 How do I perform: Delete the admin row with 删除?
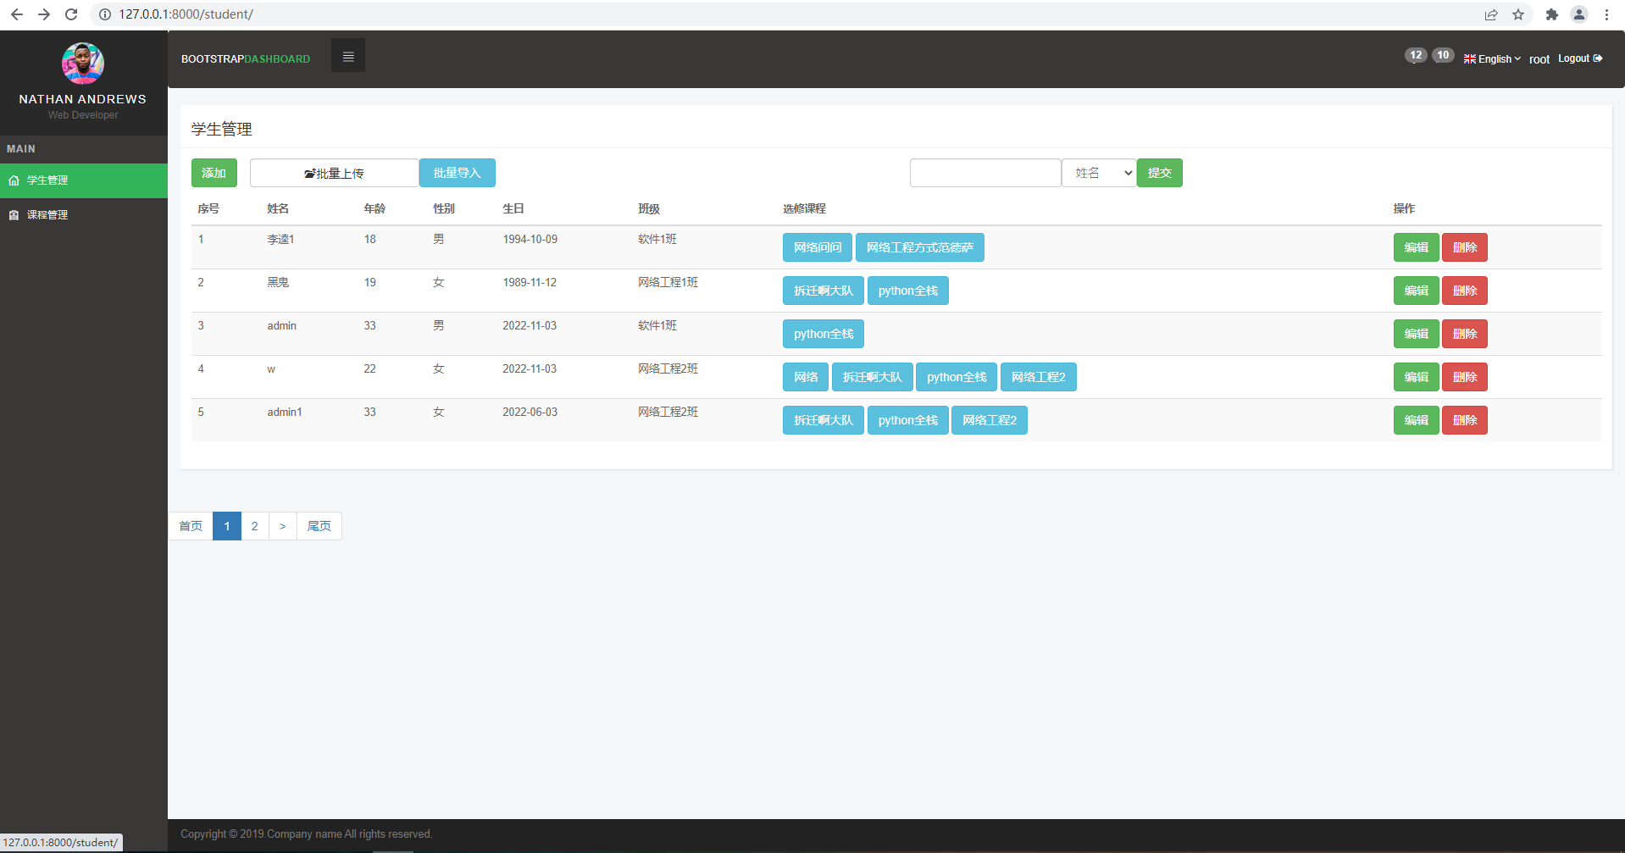point(1465,334)
